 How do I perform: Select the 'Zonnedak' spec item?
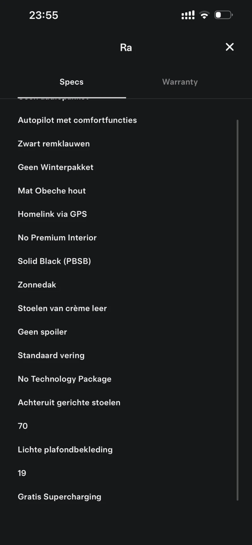click(x=37, y=285)
